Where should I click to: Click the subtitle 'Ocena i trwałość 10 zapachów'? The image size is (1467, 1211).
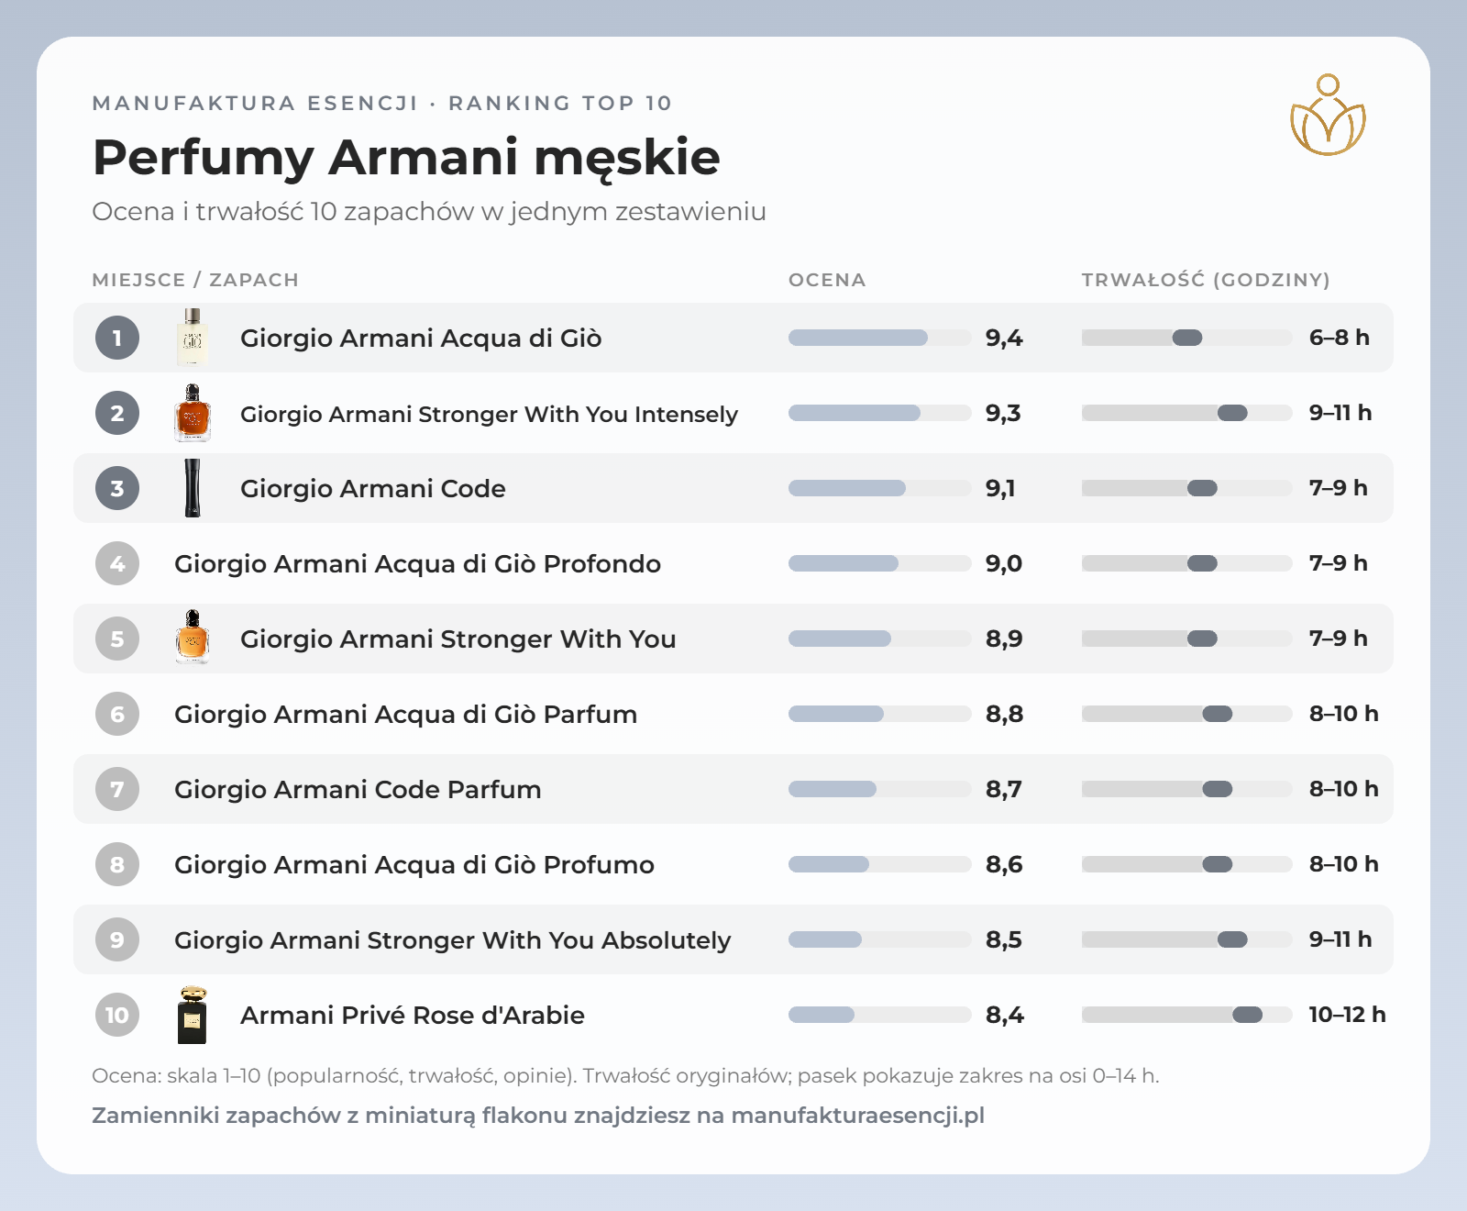click(429, 212)
